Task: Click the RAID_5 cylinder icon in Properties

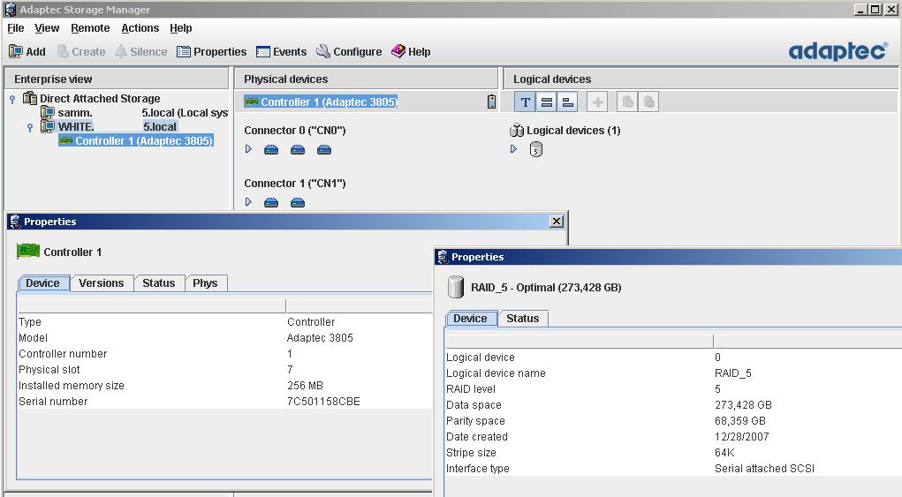Action: coord(456,287)
